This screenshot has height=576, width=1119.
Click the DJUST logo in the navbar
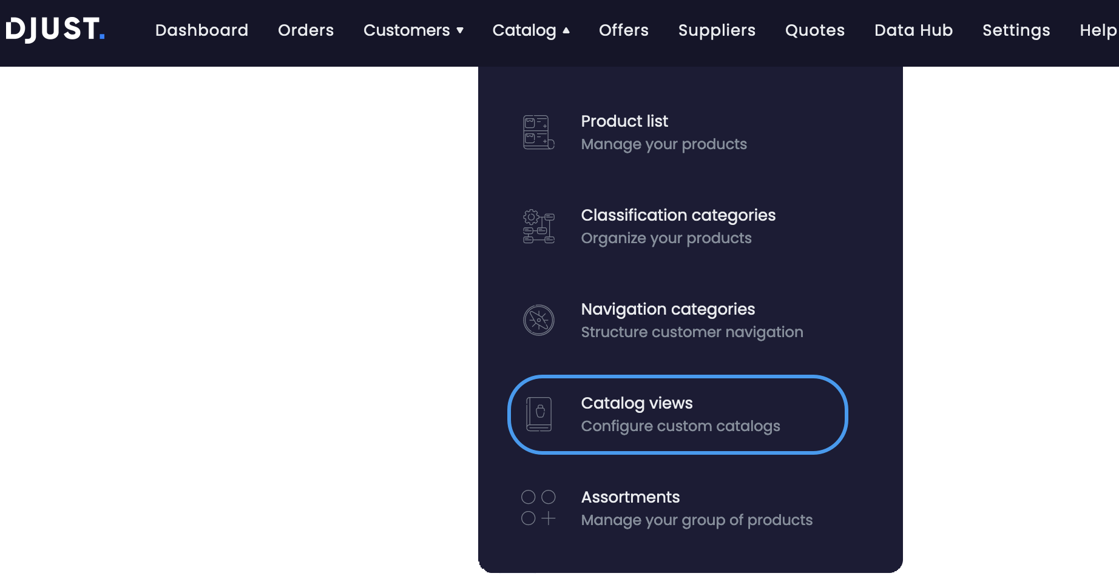point(55,30)
